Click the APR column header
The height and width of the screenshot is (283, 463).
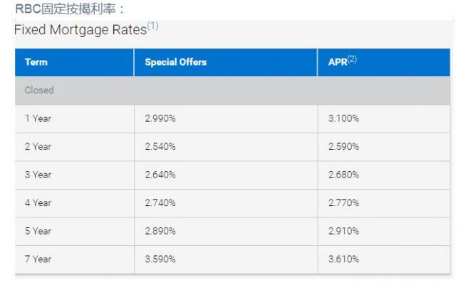[338, 62]
